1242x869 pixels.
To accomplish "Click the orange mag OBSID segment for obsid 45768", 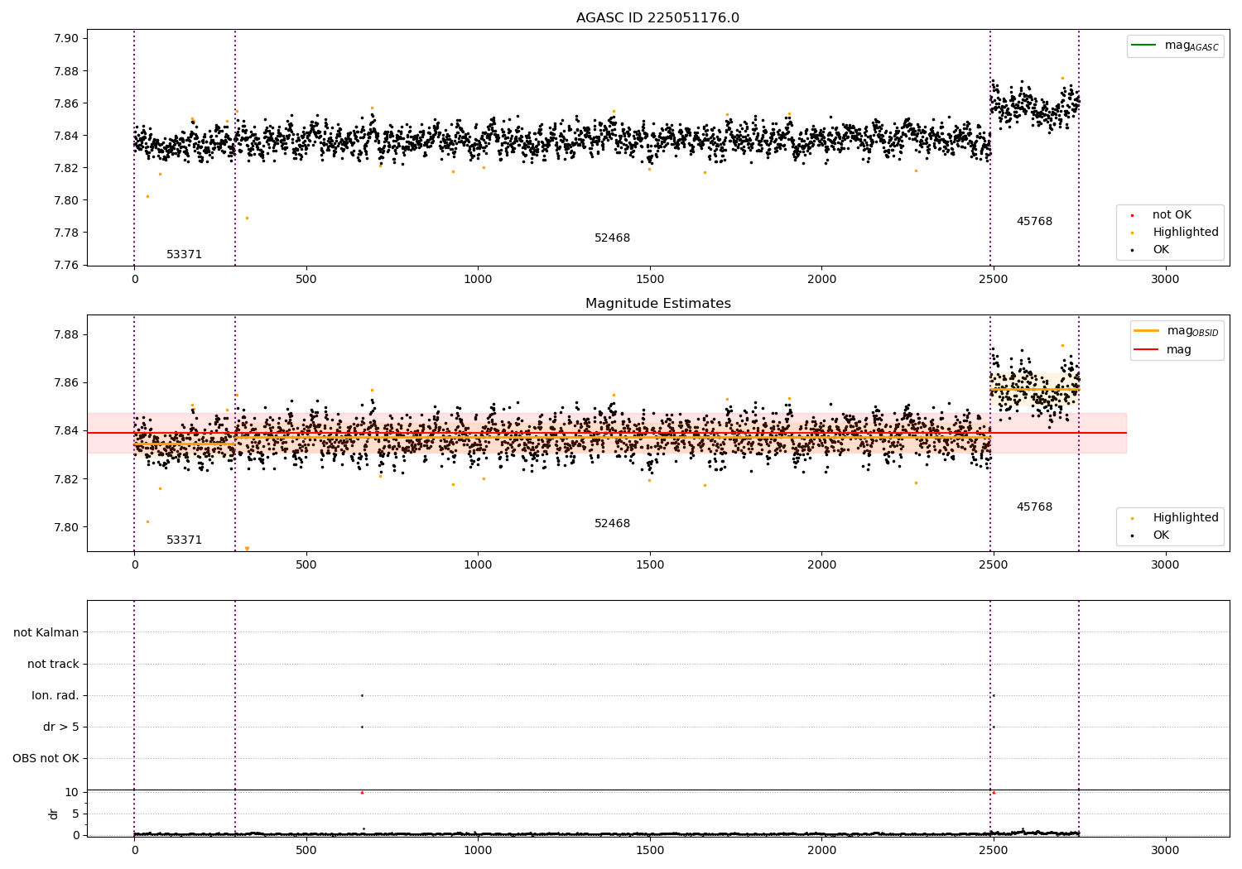I will [1034, 390].
